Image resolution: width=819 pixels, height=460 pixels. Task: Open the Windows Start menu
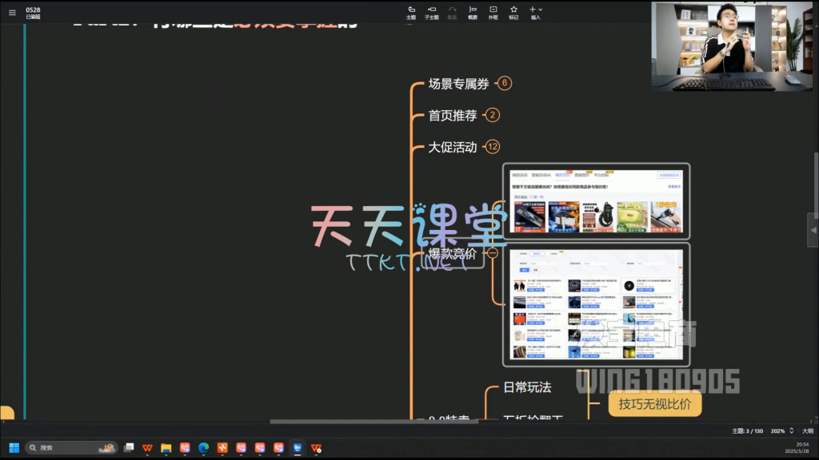pyautogui.click(x=14, y=448)
